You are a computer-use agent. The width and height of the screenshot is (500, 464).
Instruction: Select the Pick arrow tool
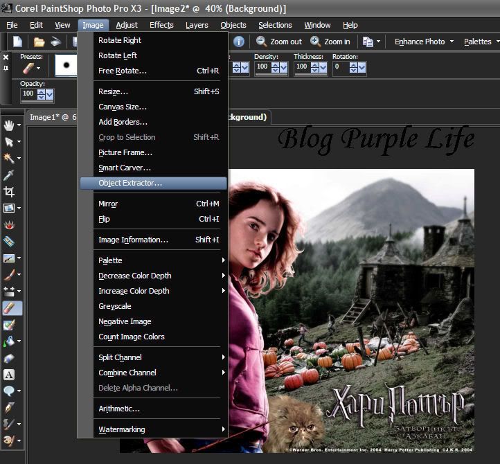(x=8, y=142)
